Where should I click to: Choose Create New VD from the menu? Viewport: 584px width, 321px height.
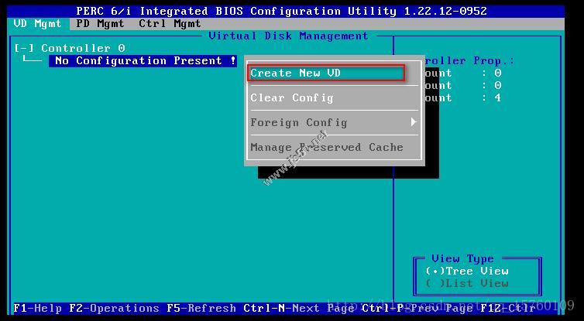326,73
